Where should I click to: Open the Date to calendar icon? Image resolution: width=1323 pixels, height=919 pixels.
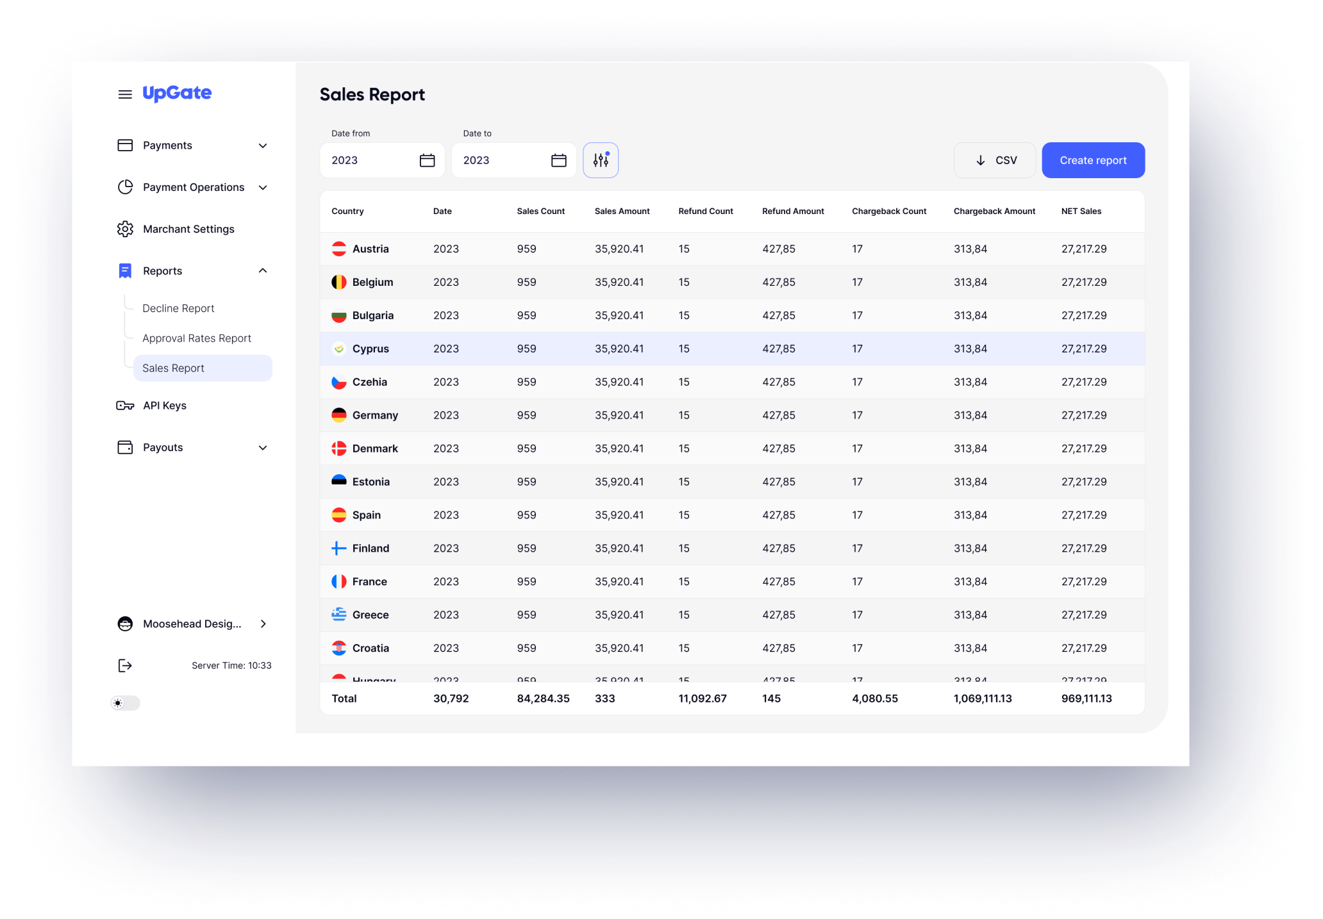pos(558,160)
